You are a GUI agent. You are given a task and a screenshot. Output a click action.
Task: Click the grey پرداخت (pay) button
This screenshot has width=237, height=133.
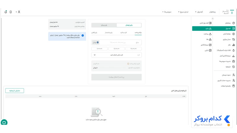tap(116, 77)
